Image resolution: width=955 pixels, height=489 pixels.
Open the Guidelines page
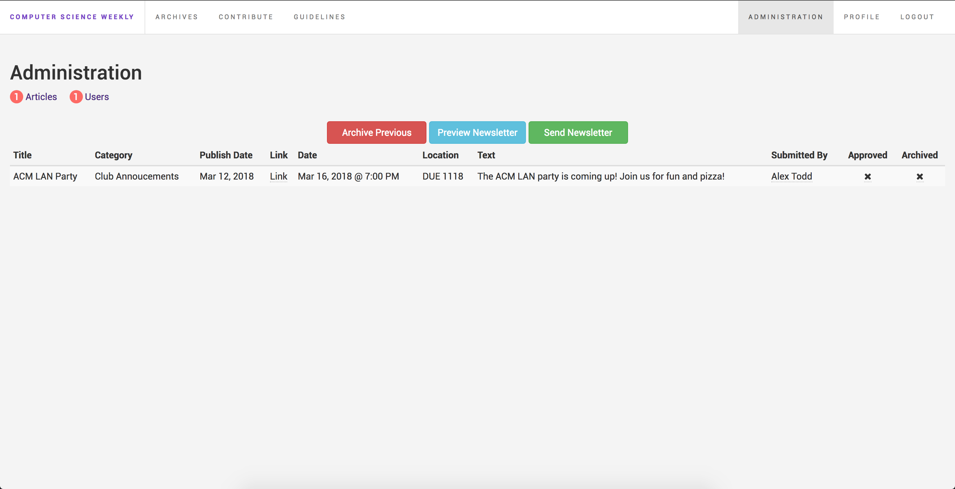[320, 17]
